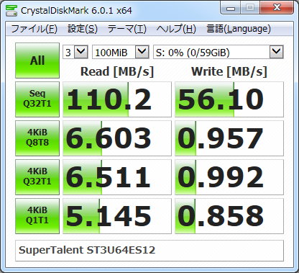299x273 pixels.
Task: Click the CrystalDiskMark title bar app icon
Action: point(11,10)
